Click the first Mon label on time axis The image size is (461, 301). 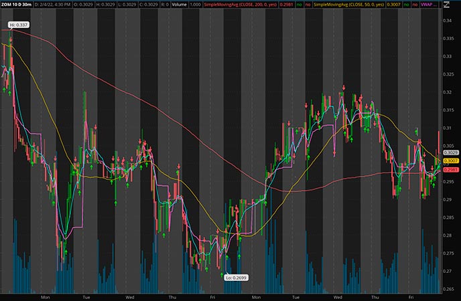click(46, 296)
